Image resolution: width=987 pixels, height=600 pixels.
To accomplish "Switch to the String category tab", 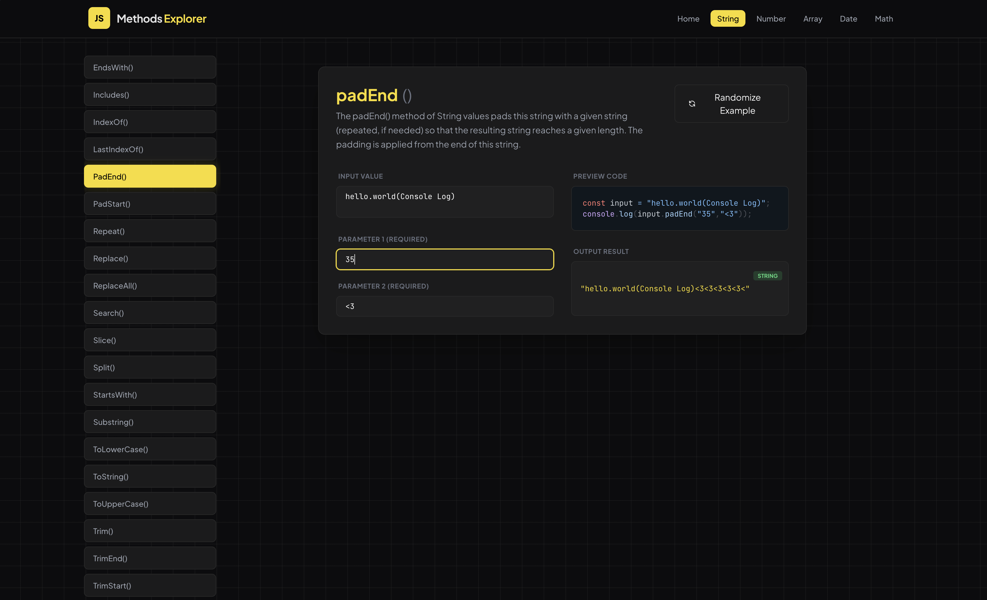I will click(x=728, y=19).
